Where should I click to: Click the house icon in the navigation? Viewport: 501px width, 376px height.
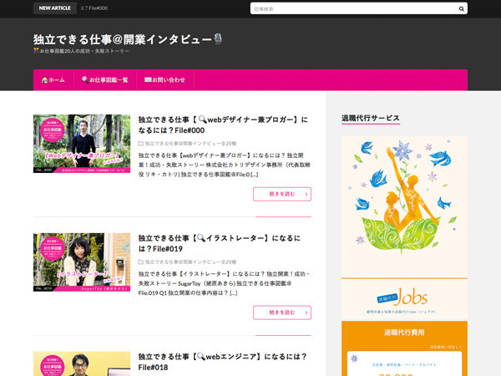point(44,80)
